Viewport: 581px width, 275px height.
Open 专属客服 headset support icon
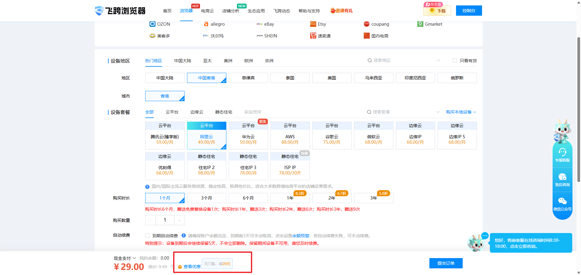pyautogui.click(x=562, y=152)
